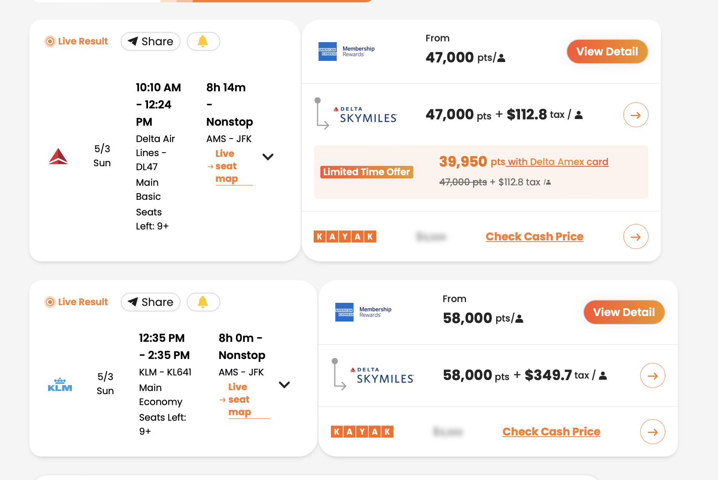Share the Delta DL47 flight result

coord(150,41)
